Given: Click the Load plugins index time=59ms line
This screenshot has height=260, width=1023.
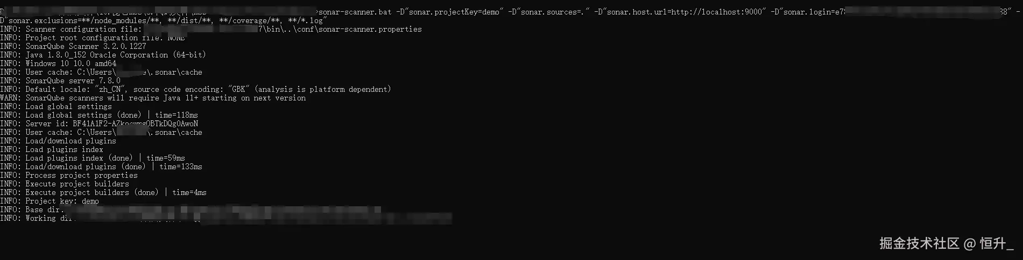Looking at the screenshot, I should coord(93,158).
